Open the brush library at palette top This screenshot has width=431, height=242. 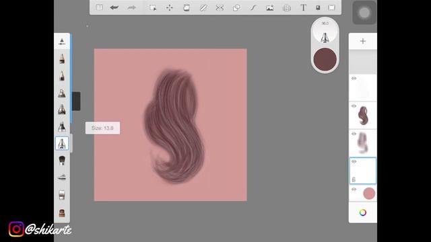tap(62, 42)
